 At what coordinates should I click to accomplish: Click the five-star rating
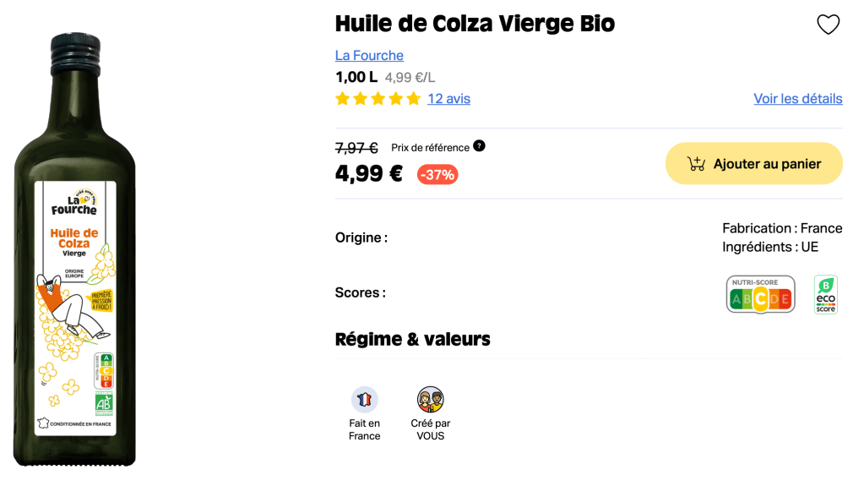(378, 99)
